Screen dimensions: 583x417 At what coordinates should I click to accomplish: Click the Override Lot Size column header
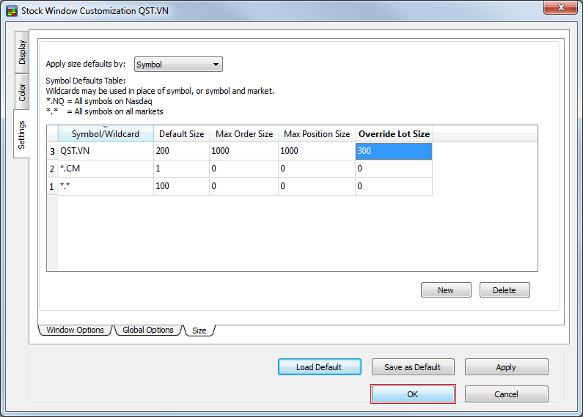coord(394,134)
